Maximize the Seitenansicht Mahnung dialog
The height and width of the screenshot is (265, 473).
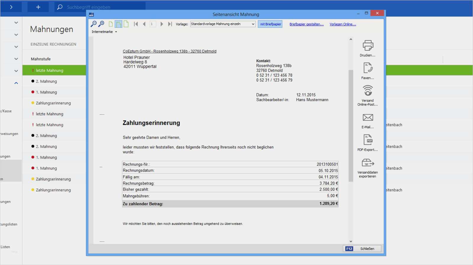click(367, 13)
